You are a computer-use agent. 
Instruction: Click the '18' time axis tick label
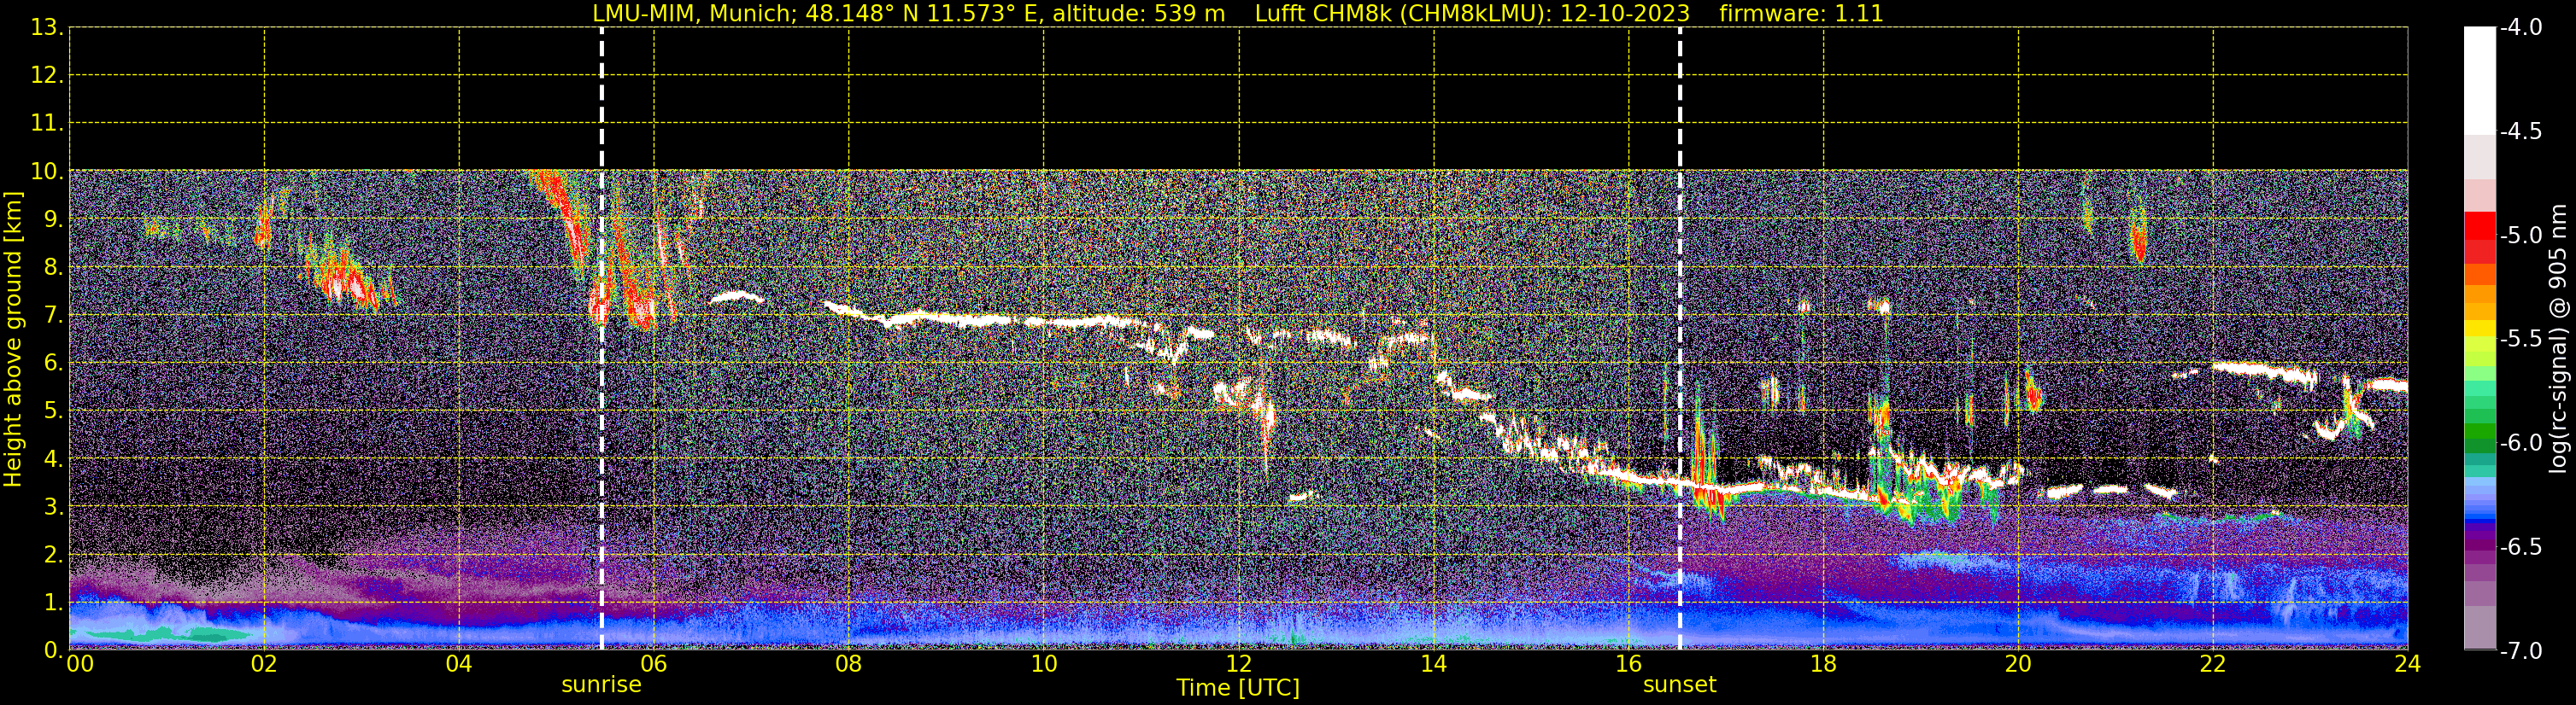[x=1824, y=664]
